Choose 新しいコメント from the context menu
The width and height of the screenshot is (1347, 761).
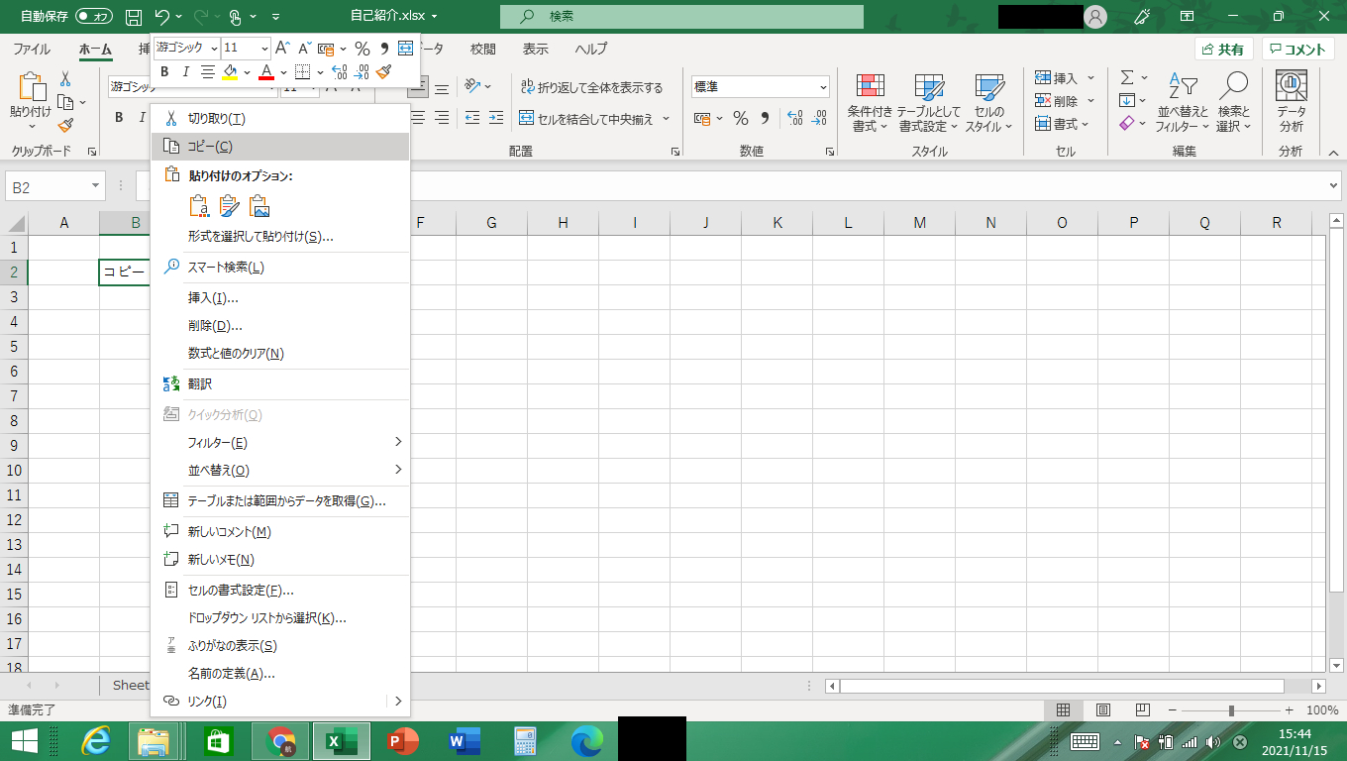pyautogui.click(x=279, y=532)
